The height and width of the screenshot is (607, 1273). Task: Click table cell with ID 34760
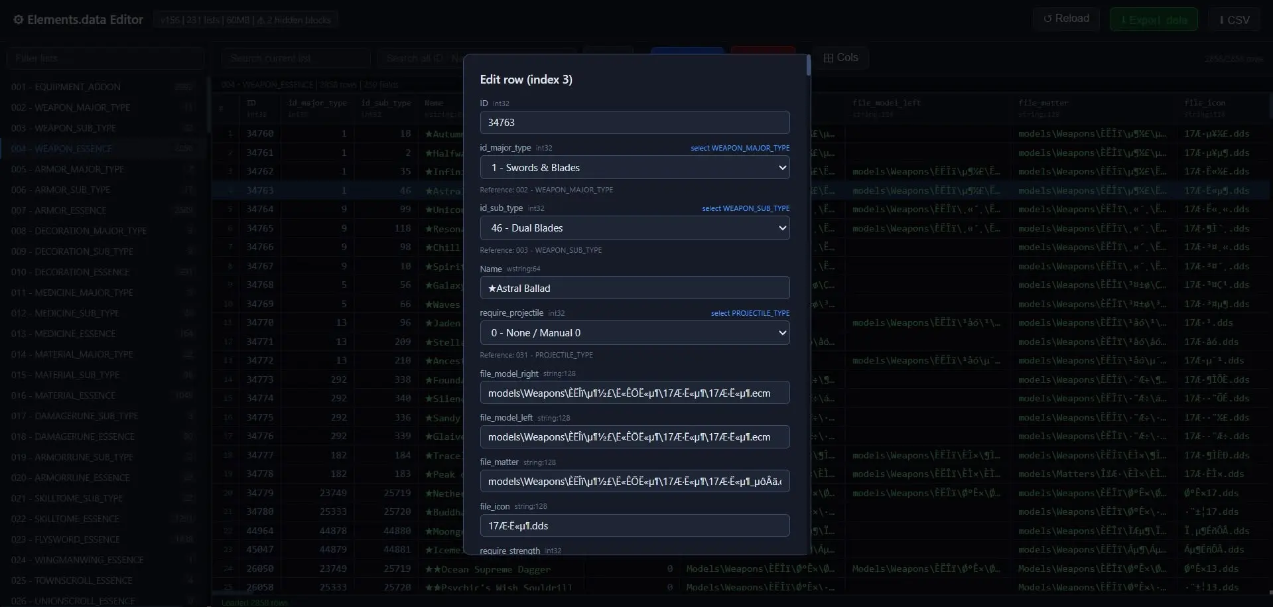[x=260, y=133]
